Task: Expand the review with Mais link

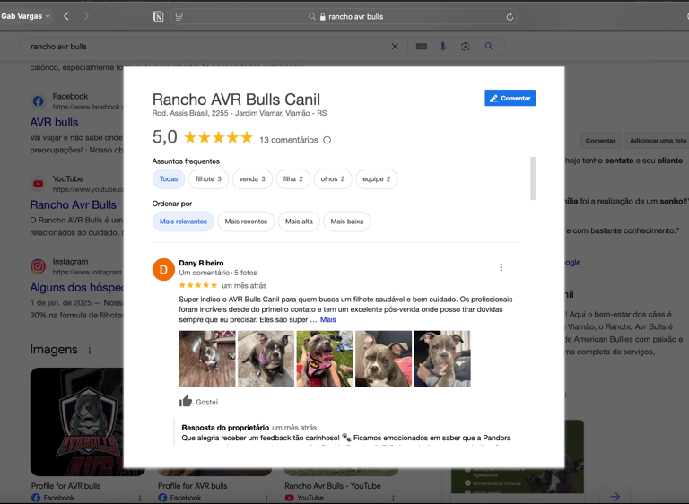Action: (x=327, y=319)
